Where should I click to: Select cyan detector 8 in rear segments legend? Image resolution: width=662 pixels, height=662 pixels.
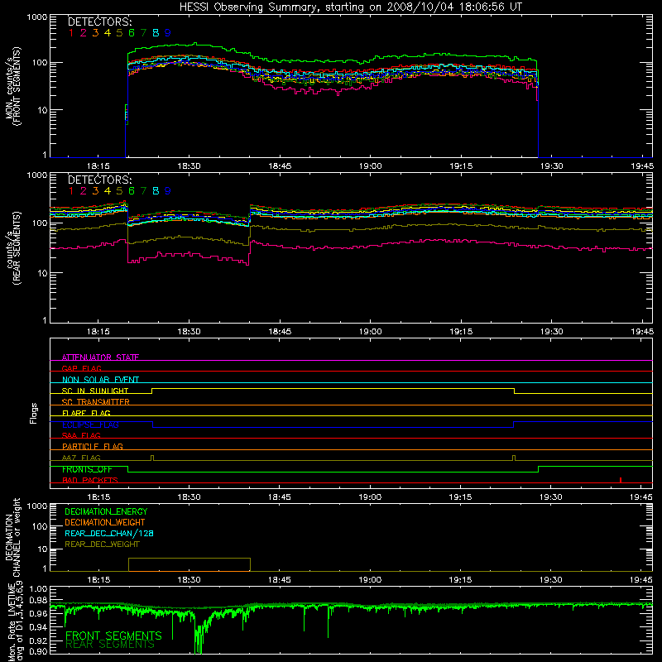[x=156, y=191]
